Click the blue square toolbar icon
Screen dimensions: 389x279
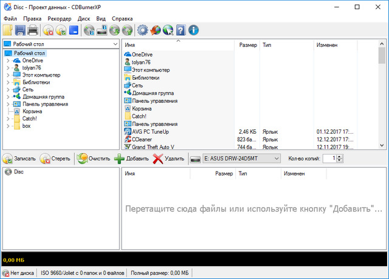point(74,29)
